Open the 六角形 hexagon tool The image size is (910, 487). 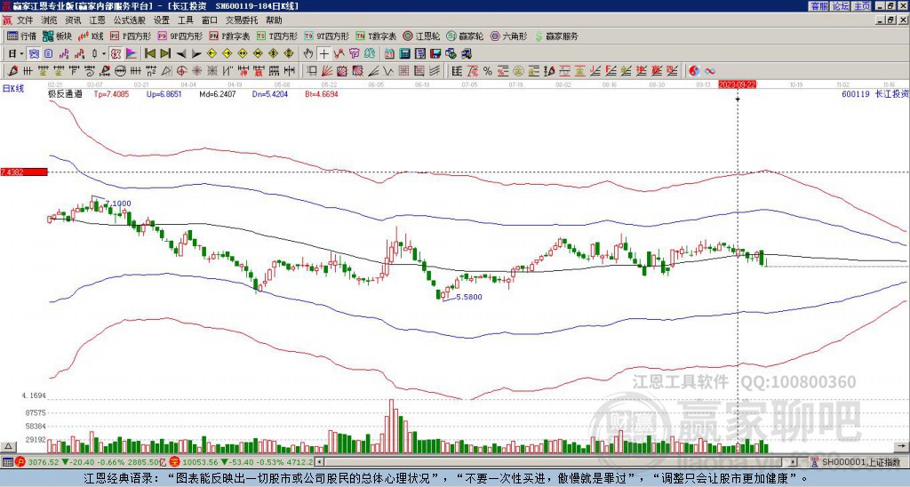[x=508, y=36]
